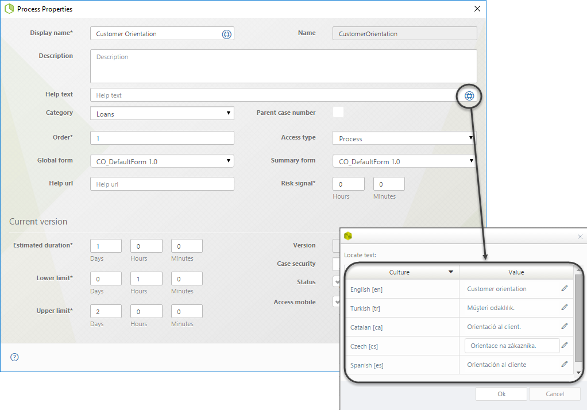Click the Czech value field Orientace na zákazníka
This screenshot has width=587, height=410.
[x=512, y=346]
